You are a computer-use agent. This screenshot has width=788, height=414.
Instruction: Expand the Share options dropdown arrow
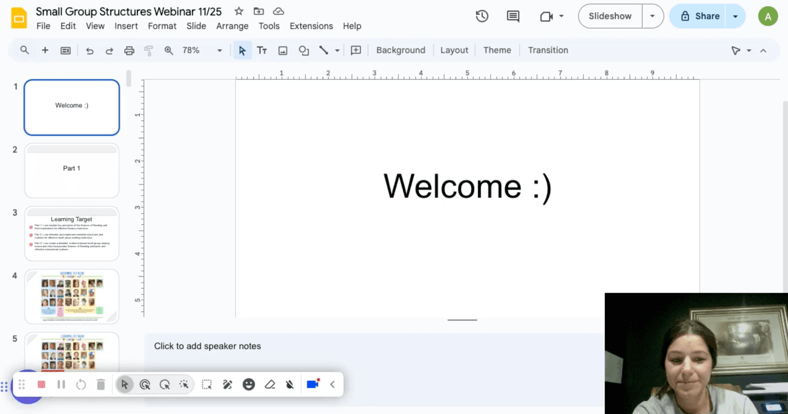point(735,16)
